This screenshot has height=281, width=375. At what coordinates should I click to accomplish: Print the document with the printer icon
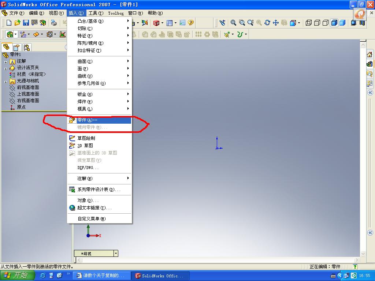click(54, 23)
